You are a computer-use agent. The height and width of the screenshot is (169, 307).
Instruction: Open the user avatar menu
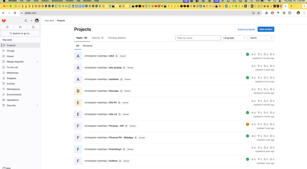coord(37,21)
